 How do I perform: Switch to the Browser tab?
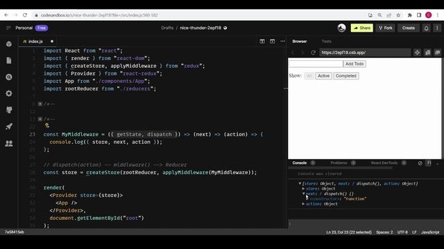tap(300, 41)
